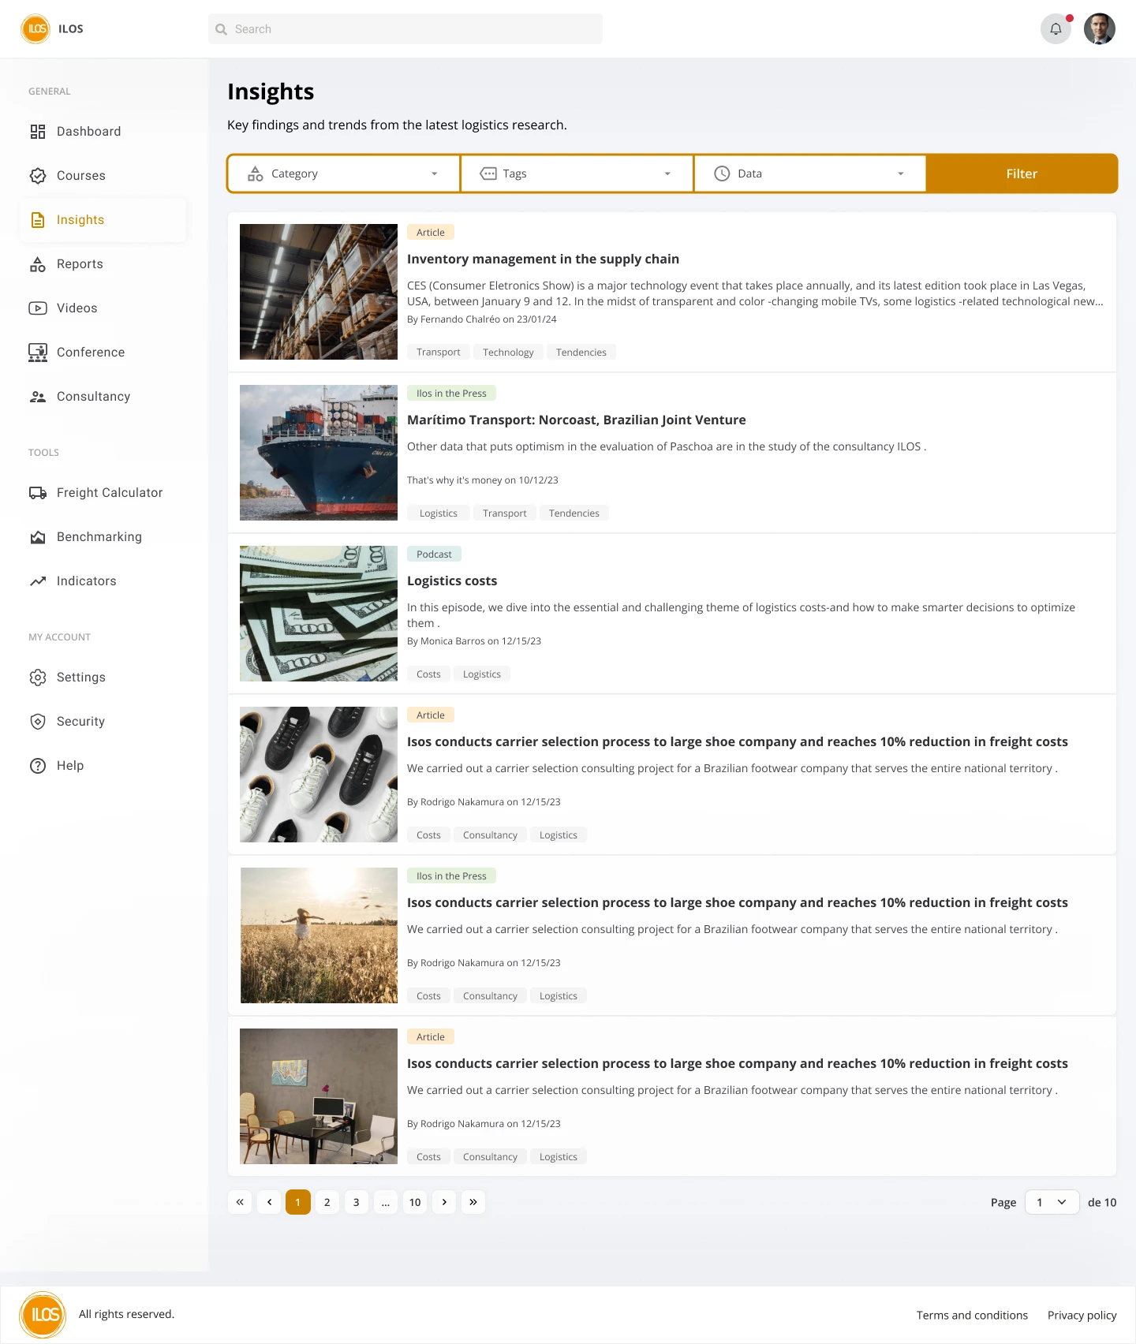
Task: Click the Help question mark icon
Action: click(38, 766)
